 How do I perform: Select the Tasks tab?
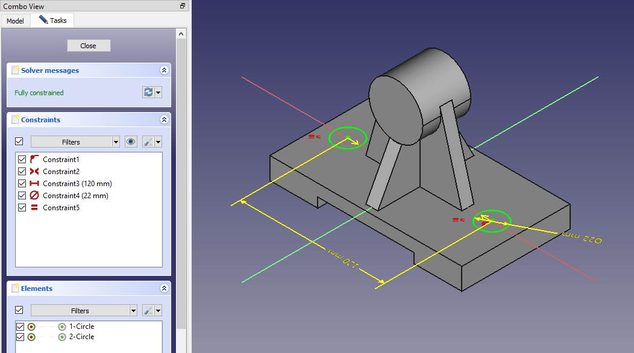[52, 20]
